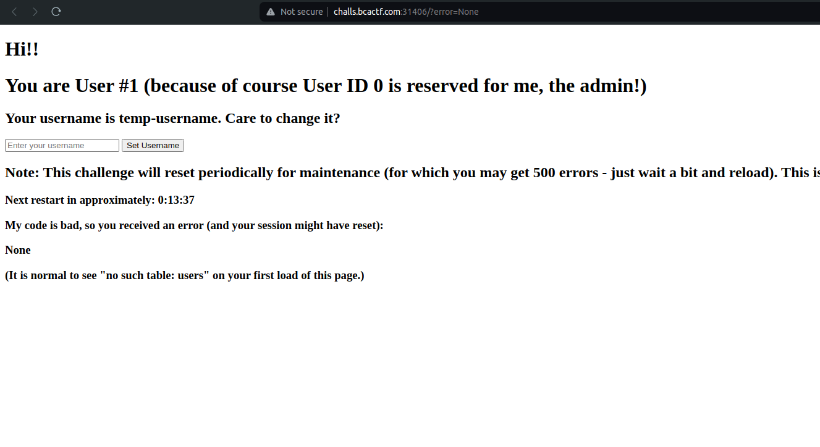This screenshot has height=447, width=820.
Task: Click the "You are User #1" heading
Action: tap(326, 86)
